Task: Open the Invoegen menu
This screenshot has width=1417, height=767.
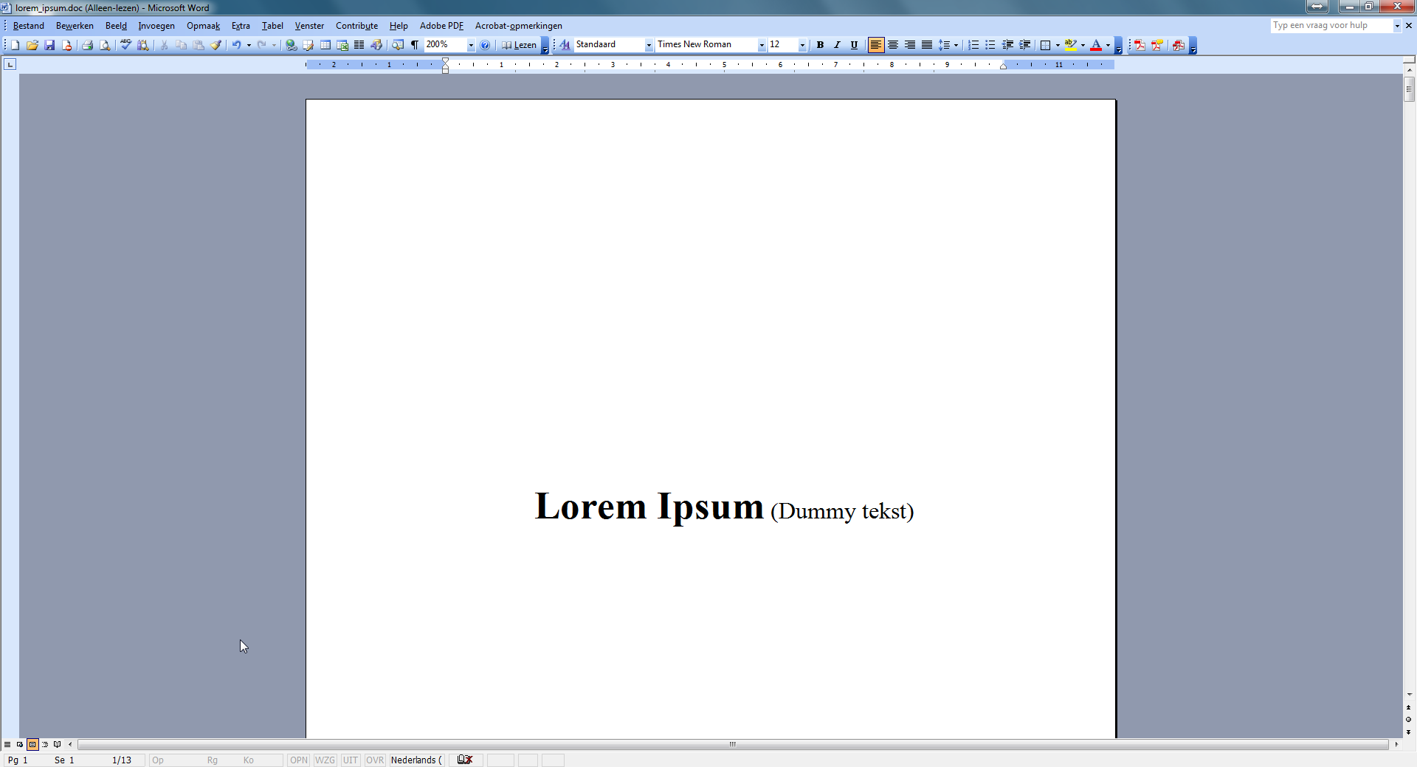Action: 156,26
